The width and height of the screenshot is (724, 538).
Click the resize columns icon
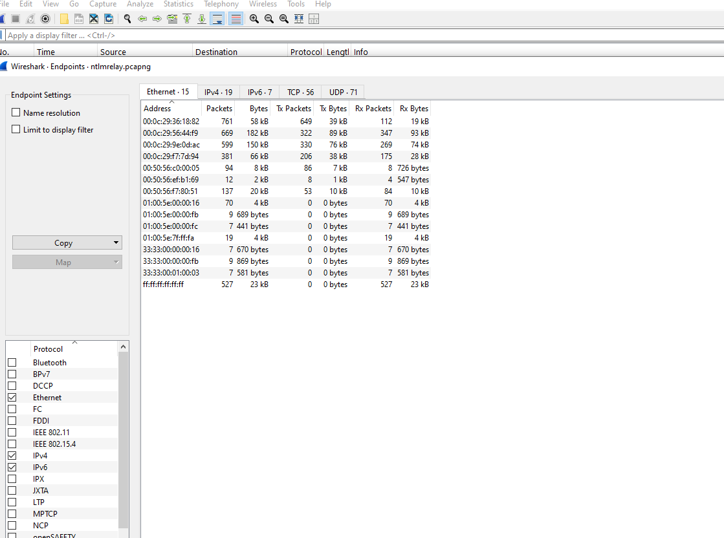point(299,19)
